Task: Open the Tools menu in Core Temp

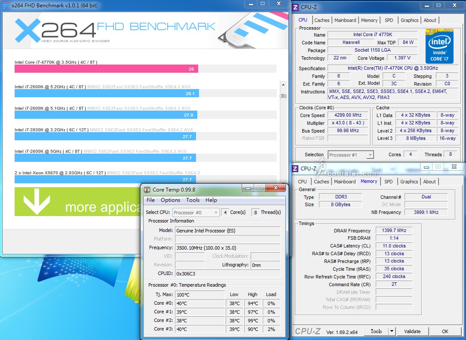Action: 193,200
